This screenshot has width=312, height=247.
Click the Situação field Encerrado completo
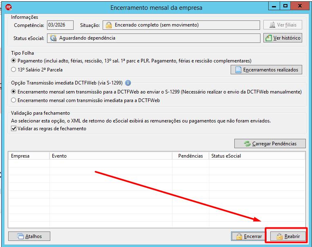pos(181,25)
